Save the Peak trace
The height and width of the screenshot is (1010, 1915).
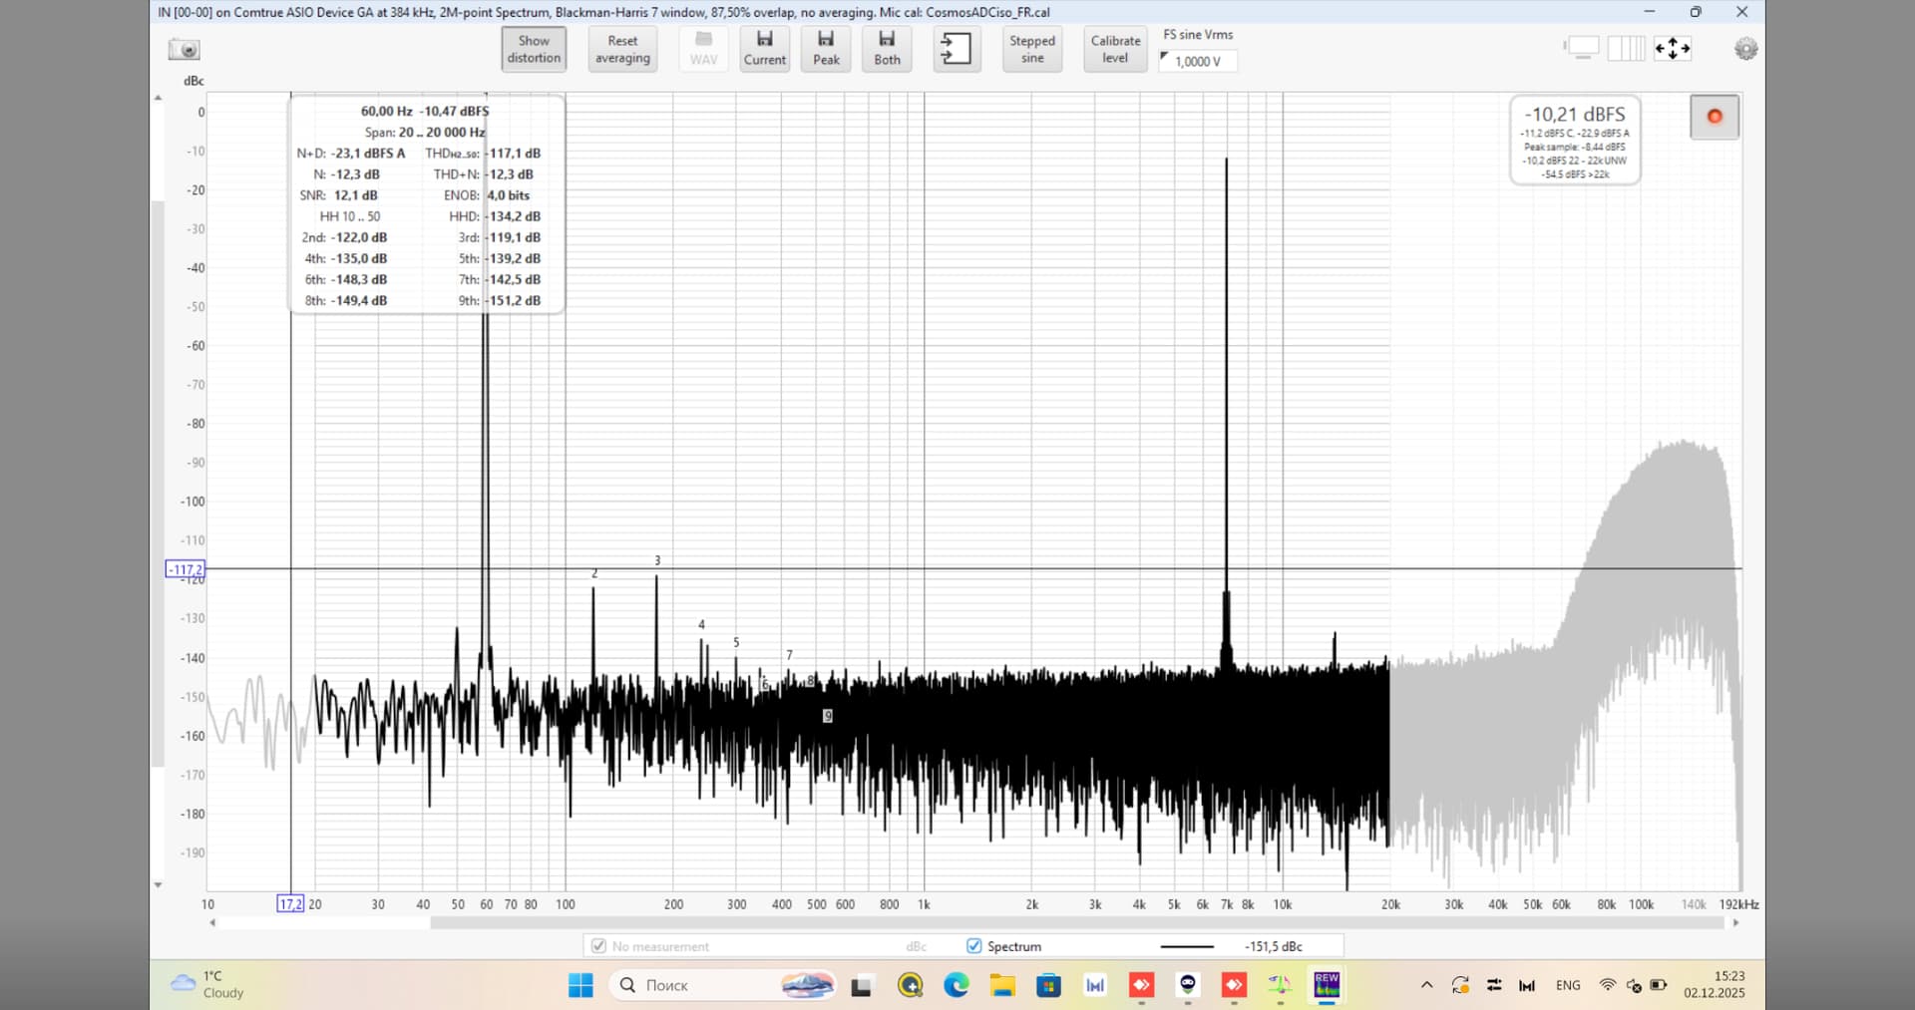tap(826, 48)
